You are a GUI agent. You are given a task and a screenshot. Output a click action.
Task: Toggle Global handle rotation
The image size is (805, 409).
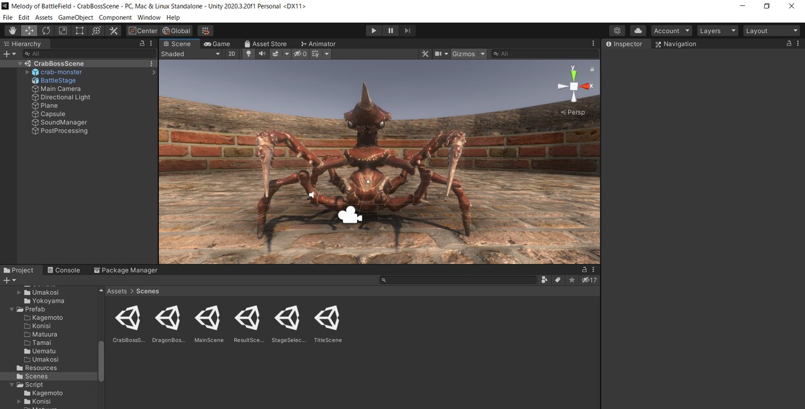click(176, 30)
